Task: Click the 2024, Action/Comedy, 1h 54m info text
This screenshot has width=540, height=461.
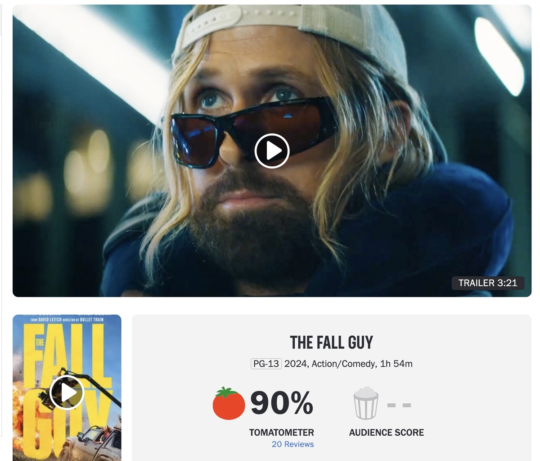Action: click(348, 364)
